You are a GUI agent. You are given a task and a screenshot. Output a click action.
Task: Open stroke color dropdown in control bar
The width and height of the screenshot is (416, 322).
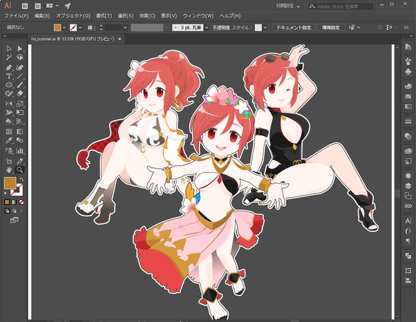click(80, 28)
